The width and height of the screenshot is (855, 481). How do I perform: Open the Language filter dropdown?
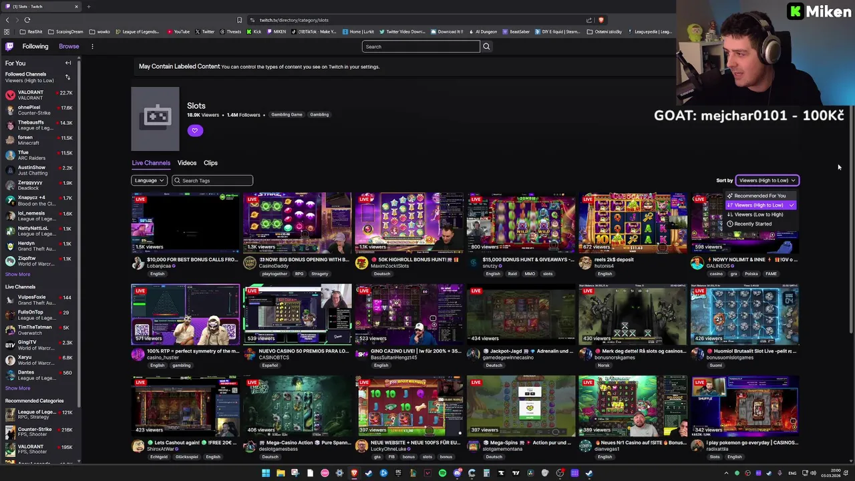[x=148, y=180]
